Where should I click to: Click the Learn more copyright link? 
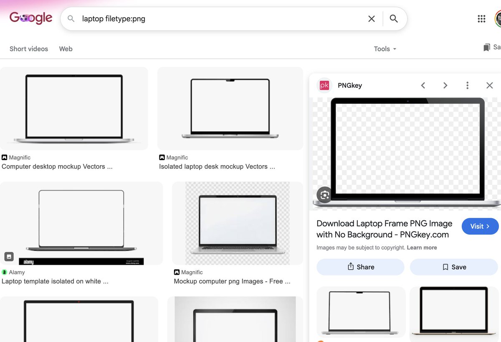422,248
